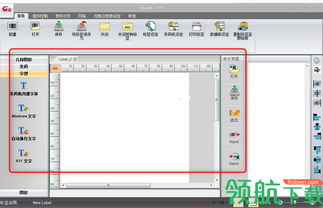This screenshot has width=323, height=208.
Task: Insert 自动换行文字 auto-wrap text
Action: [x=23, y=134]
